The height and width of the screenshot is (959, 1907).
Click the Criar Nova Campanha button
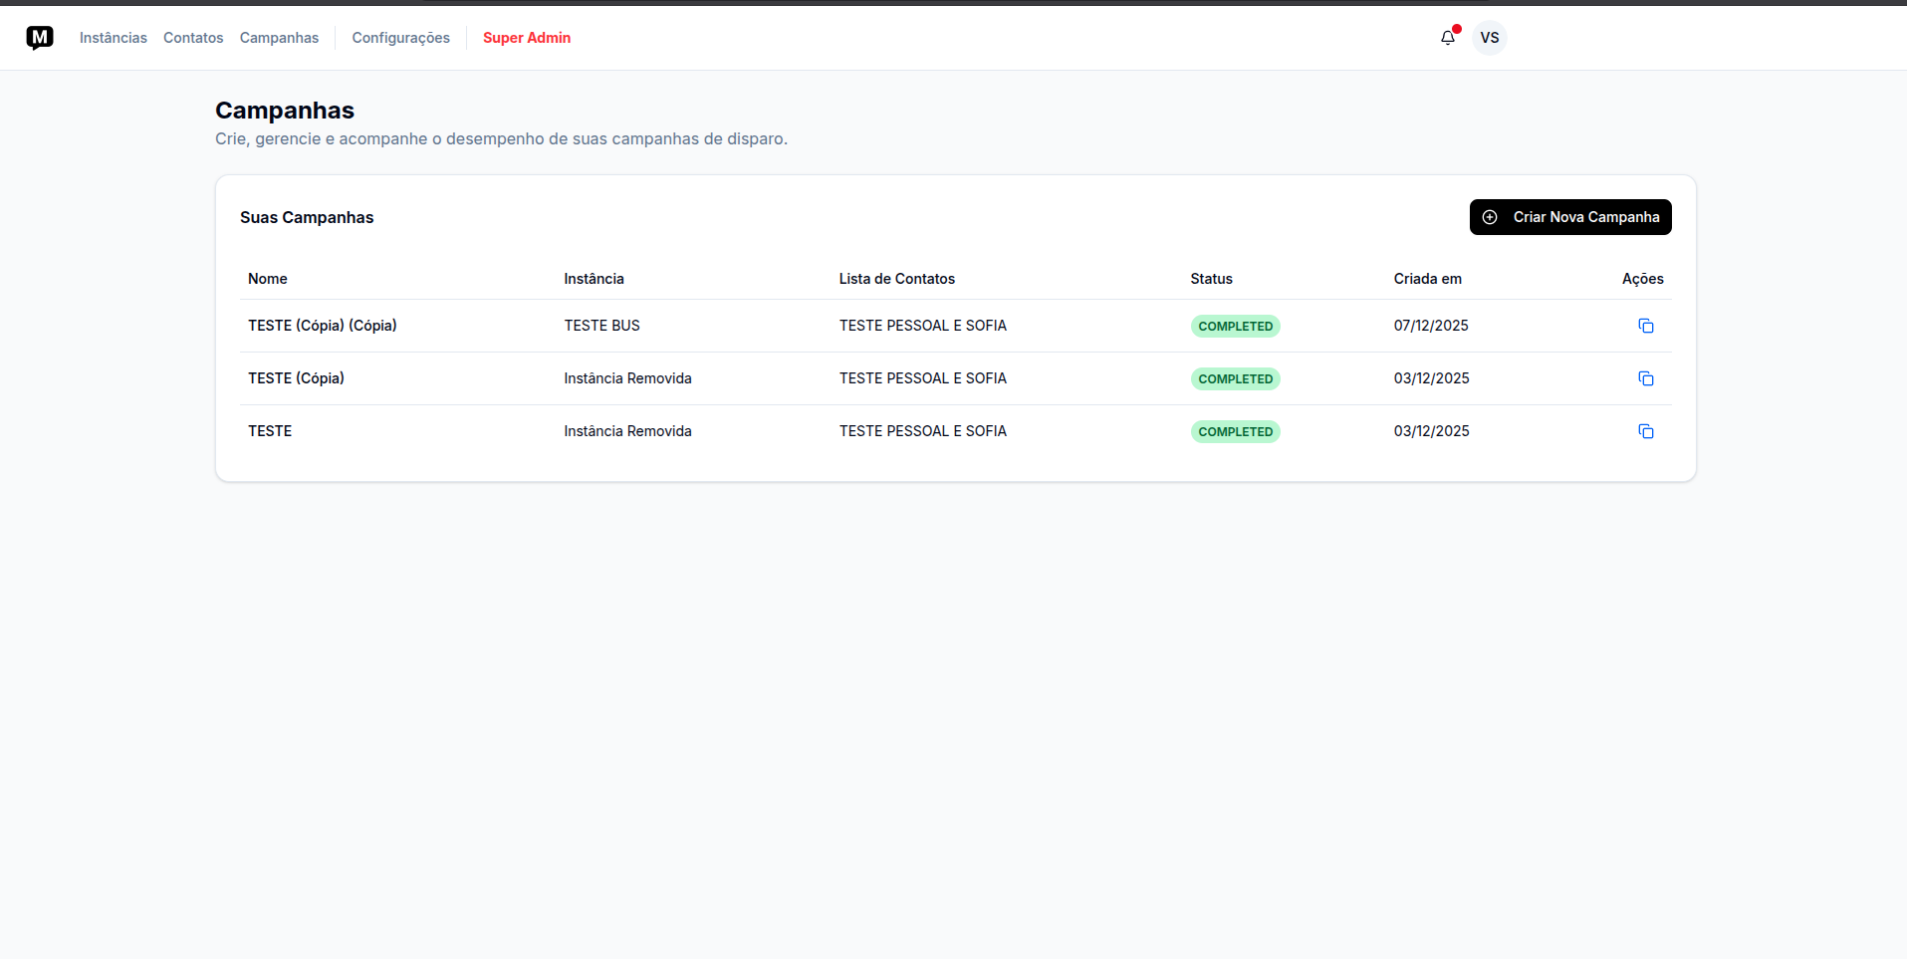click(x=1570, y=217)
